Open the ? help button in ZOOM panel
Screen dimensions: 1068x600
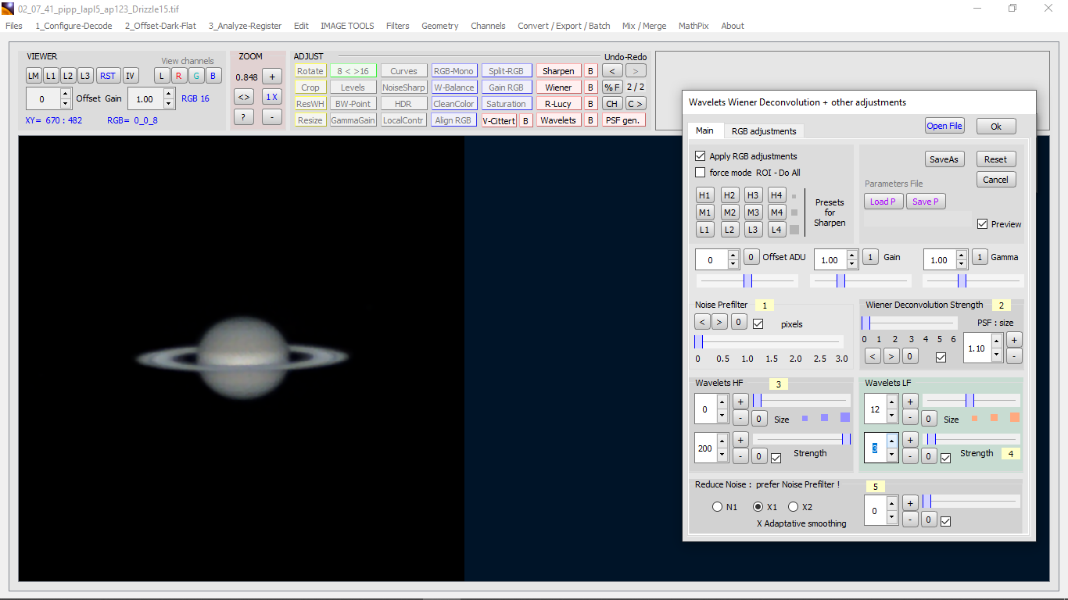click(x=244, y=116)
